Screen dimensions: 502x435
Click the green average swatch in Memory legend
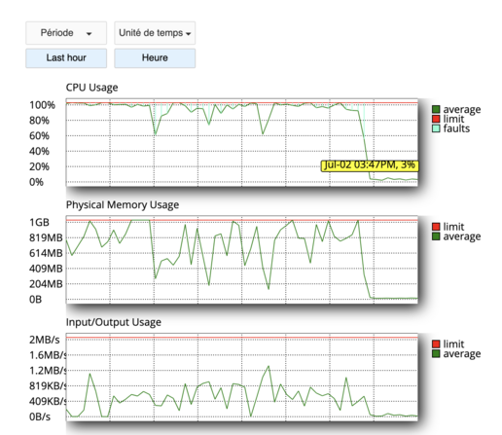tap(436, 236)
